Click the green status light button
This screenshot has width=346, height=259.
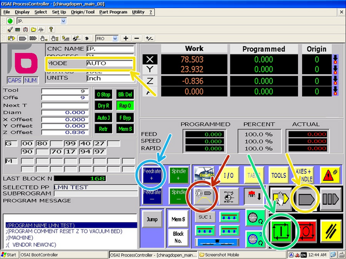click(10, 21)
